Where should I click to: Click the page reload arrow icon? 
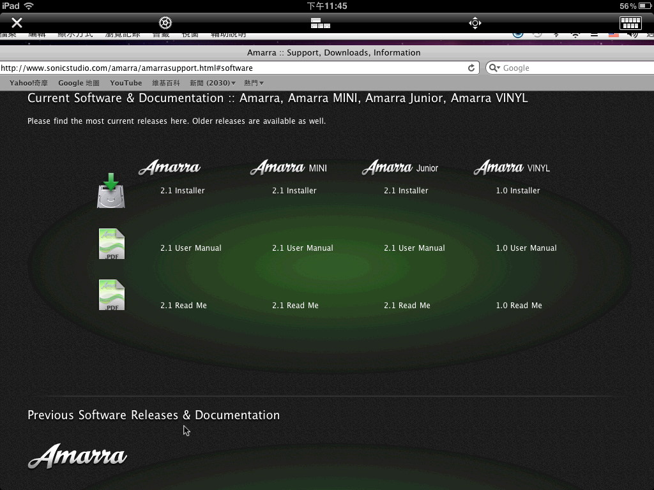tap(471, 68)
